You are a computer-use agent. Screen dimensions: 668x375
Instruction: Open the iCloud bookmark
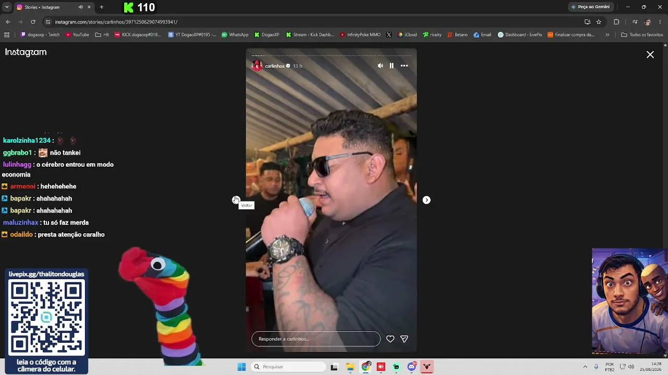(407, 35)
